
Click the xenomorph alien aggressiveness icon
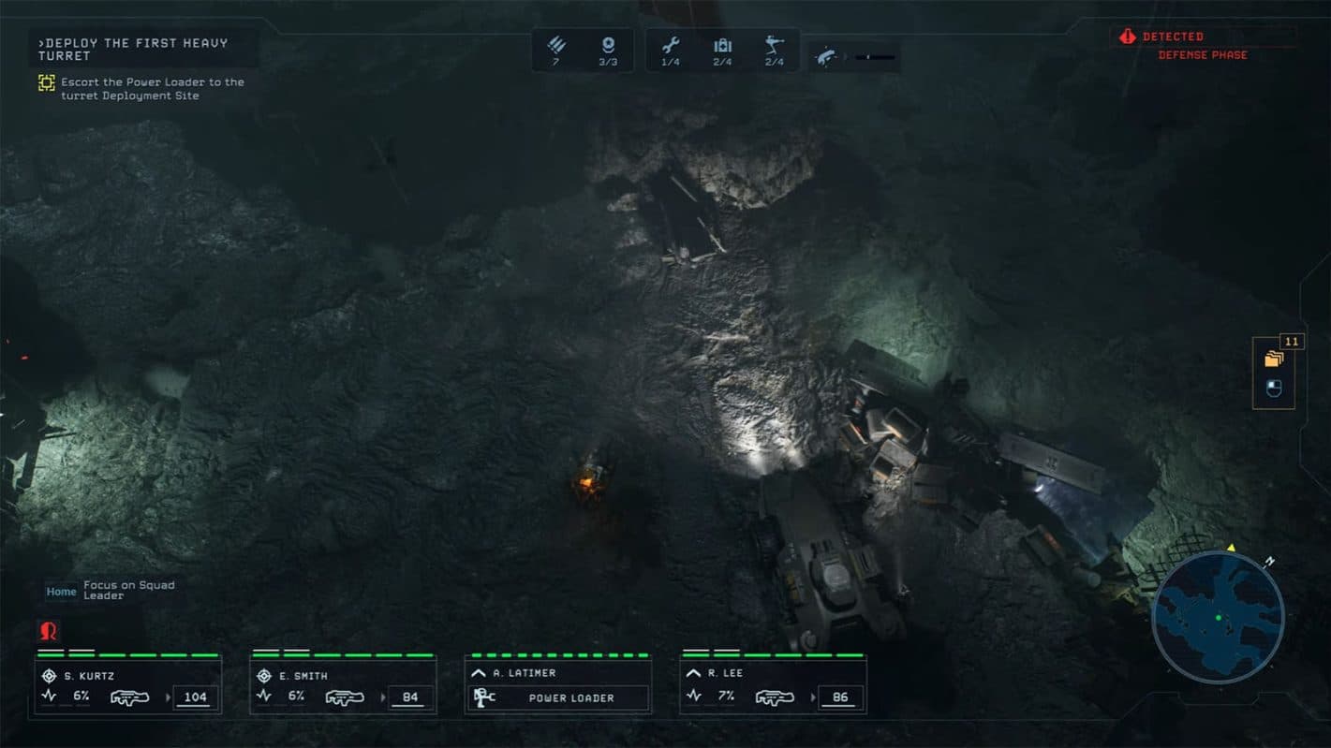(826, 56)
